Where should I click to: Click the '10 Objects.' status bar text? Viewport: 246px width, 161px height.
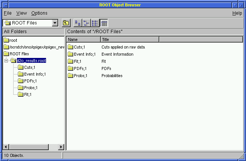(14, 155)
